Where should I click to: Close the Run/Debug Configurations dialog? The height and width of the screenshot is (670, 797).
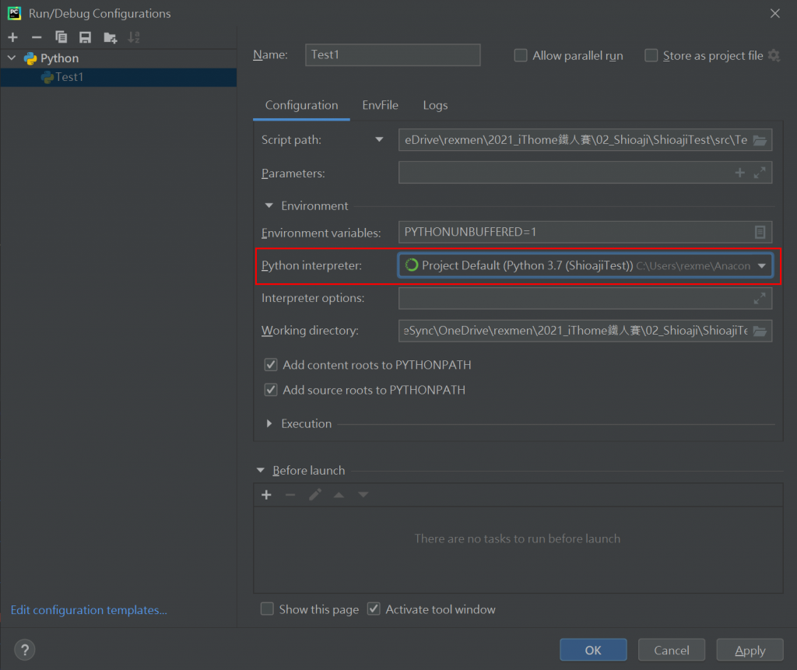point(774,13)
